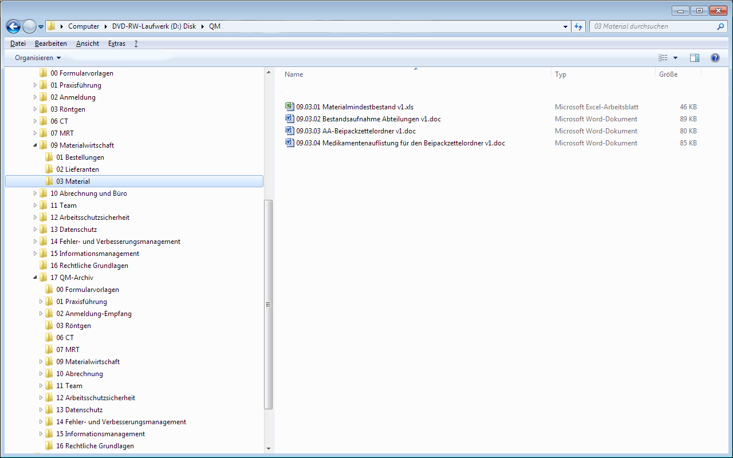Select the 09 Materialwirtschaft folder in QM-Archiv
This screenshot has width=733, height=458.
pyautogui.click(x=88, y=362)
